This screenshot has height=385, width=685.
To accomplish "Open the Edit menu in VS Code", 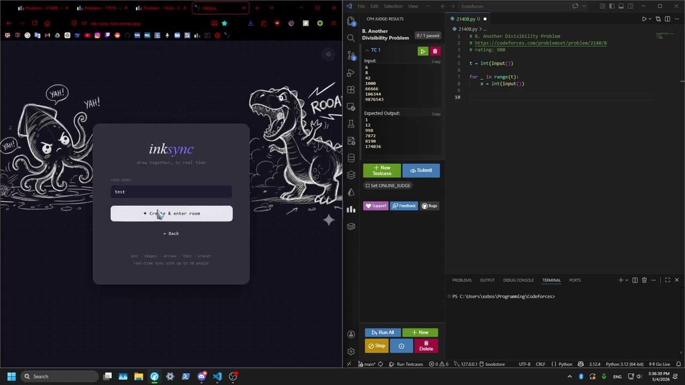I will coord(374,6).
